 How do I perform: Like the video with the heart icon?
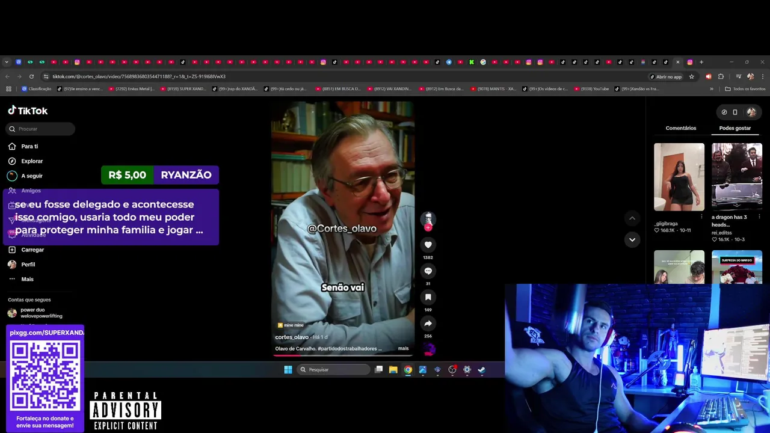point(428,245)
